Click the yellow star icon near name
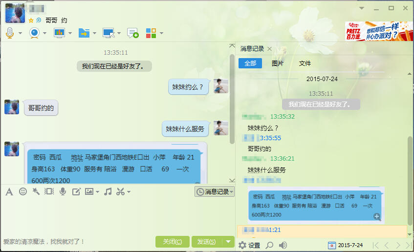This screenshot has height=252, width=414. 31,21
